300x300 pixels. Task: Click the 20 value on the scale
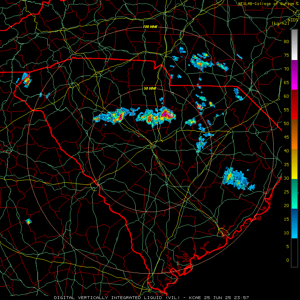pyautogui.click(x=286, y=206)
